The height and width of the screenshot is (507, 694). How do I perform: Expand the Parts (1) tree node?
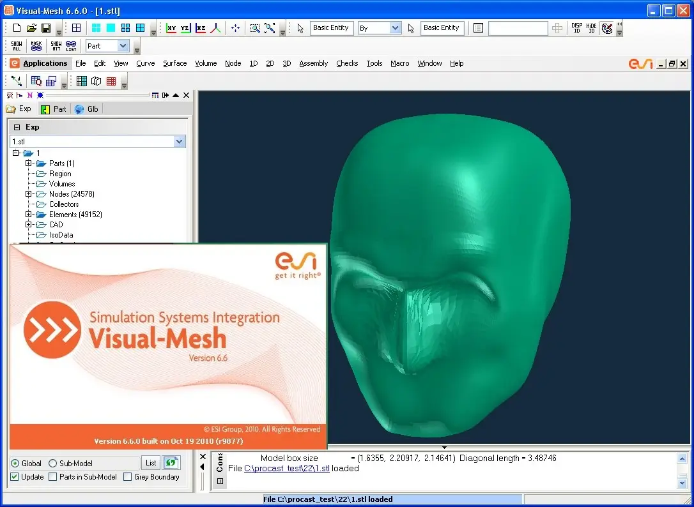pyautogui.click(x=28, y=163)
